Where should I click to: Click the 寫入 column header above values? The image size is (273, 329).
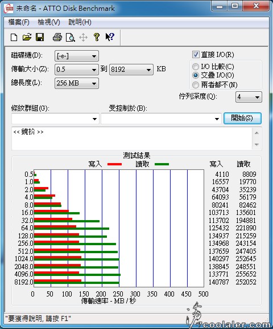(x=216, y=164)
